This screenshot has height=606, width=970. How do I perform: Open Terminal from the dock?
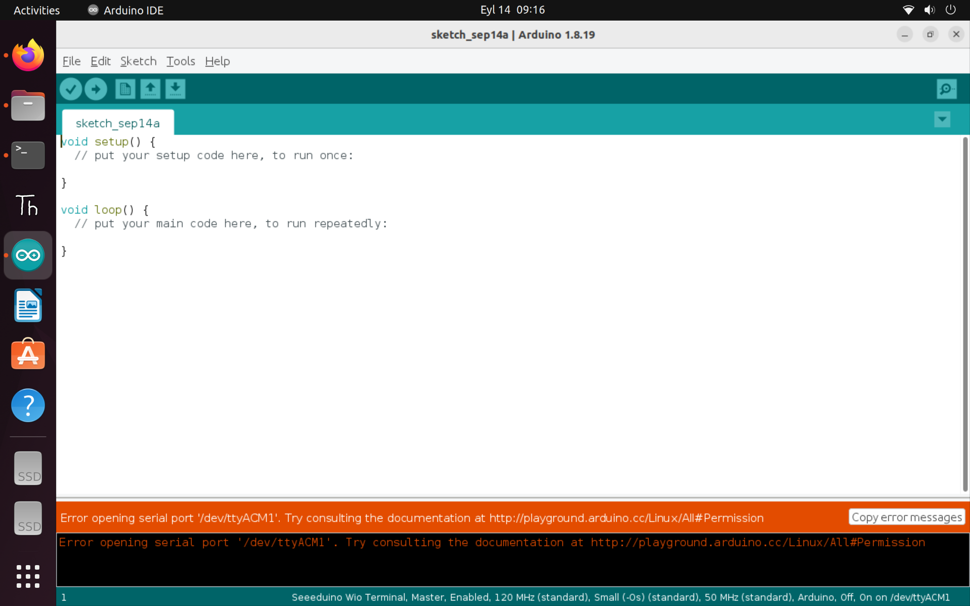tap(28, 155)
